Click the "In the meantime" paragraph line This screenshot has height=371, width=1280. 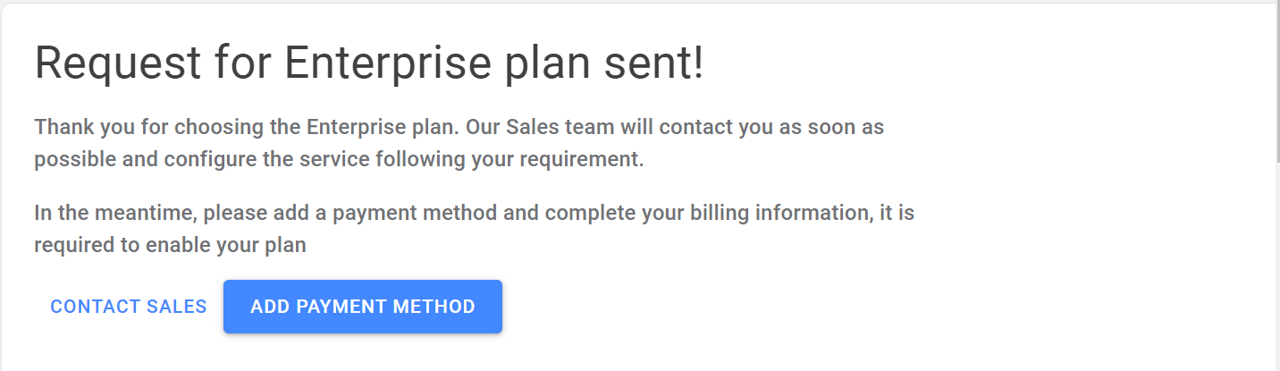(x=475, y=215)
